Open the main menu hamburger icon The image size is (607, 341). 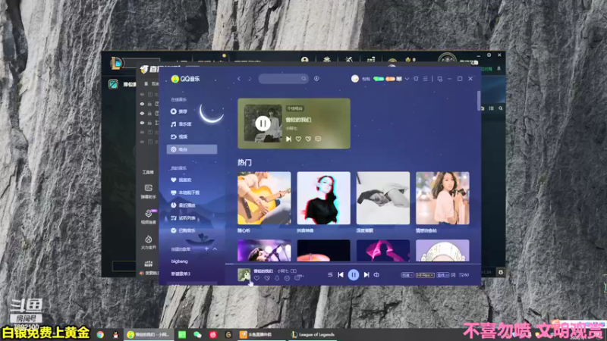coord(425,79)
